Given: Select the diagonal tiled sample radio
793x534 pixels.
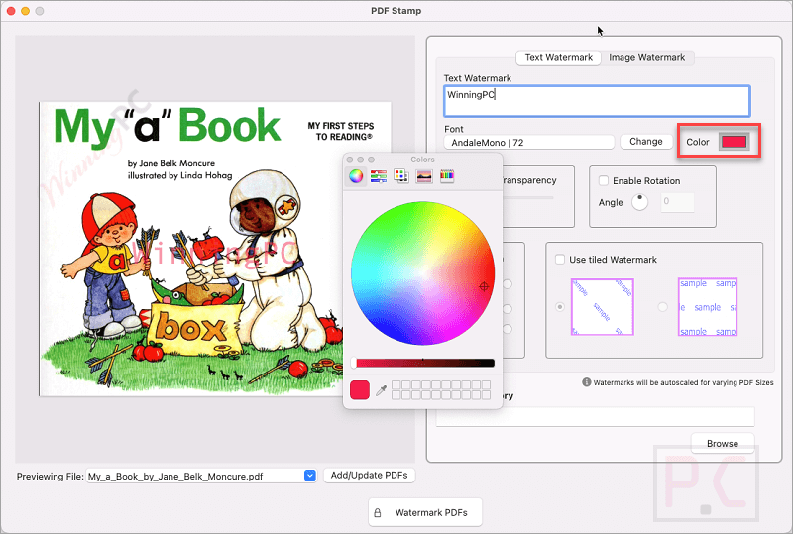Looking at the screenshot, I should point(560,307).
